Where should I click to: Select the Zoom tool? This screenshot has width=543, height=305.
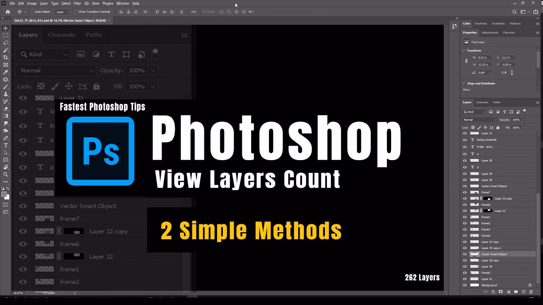tap(6, 175)
